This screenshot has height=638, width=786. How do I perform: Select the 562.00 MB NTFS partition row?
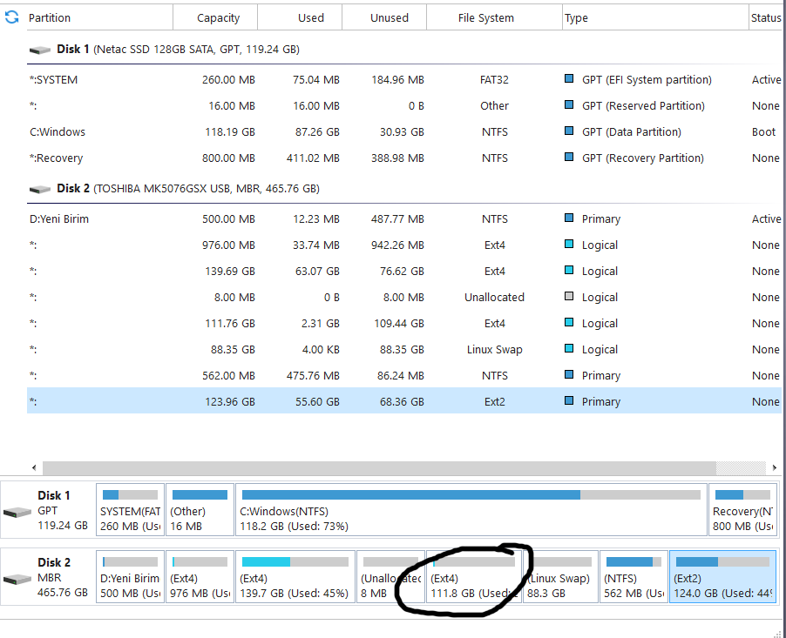pyautogui.click(x=404, y=375)
